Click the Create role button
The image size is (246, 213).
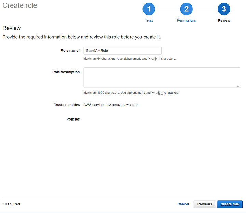point(230,204)
